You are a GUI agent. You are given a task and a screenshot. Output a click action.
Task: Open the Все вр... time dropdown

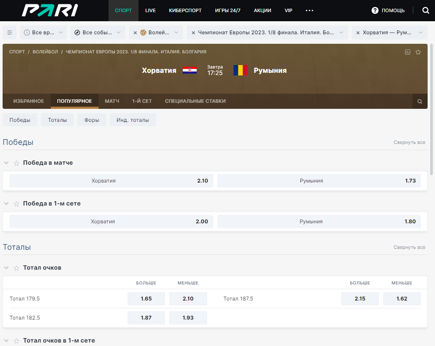coord(43,33)
